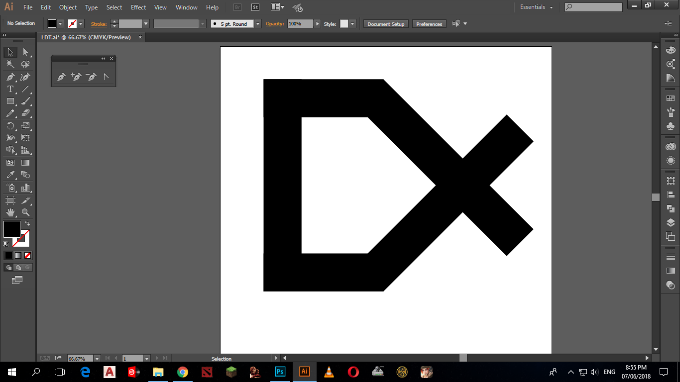Select the Paintbrush tool
Image resolution: width=680 pixels, height=382 pixels.
pyautogui.click(x=26, y=101)
